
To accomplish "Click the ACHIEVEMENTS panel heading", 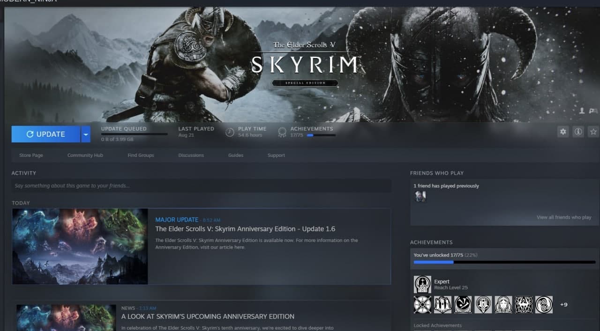I will pyautogui.click(x=431, y=243).
